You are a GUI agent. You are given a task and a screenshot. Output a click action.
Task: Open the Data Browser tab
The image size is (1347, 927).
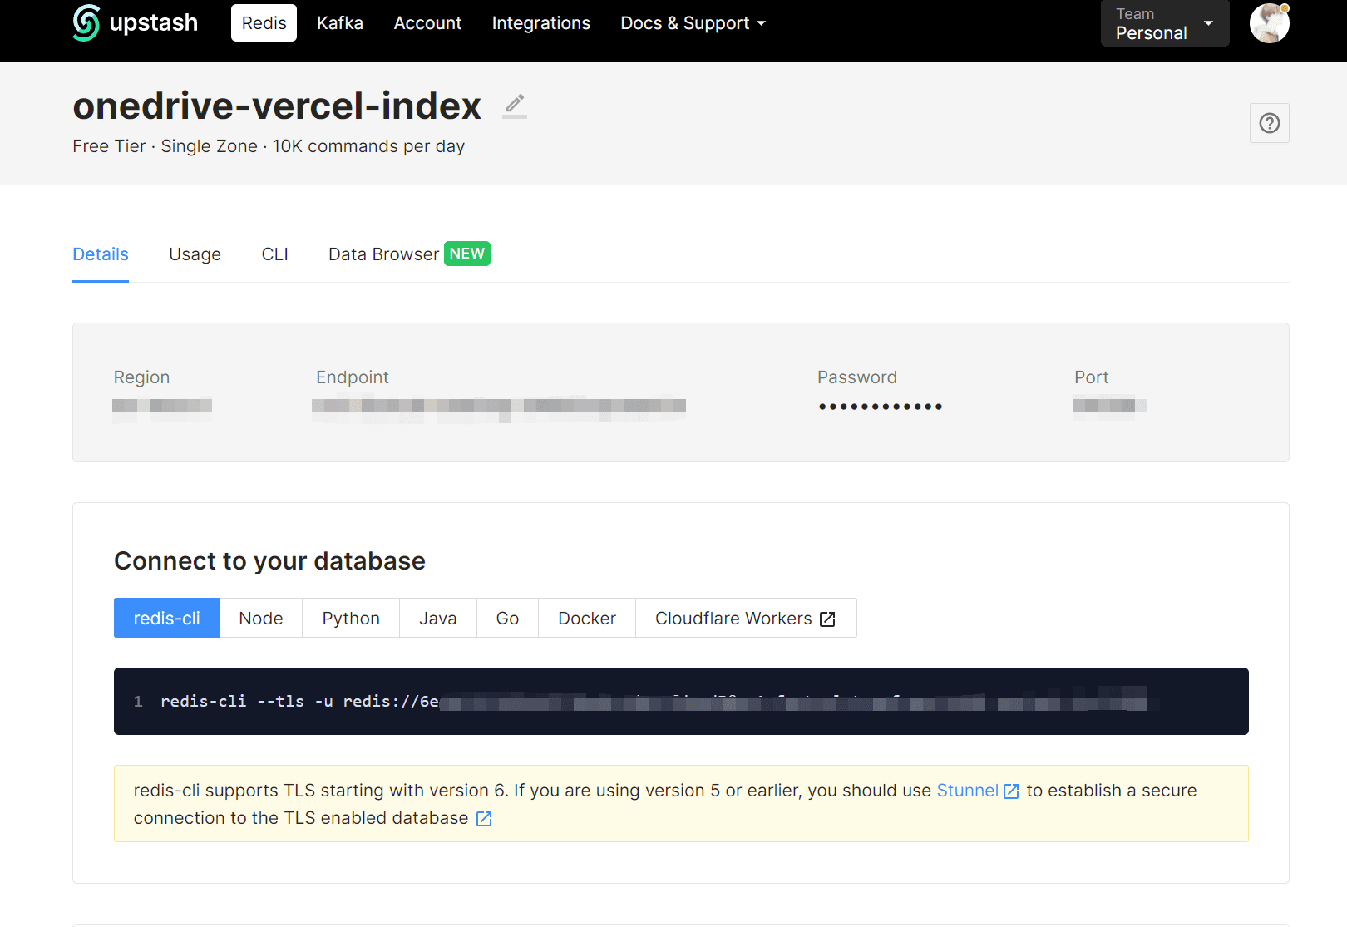409,254
